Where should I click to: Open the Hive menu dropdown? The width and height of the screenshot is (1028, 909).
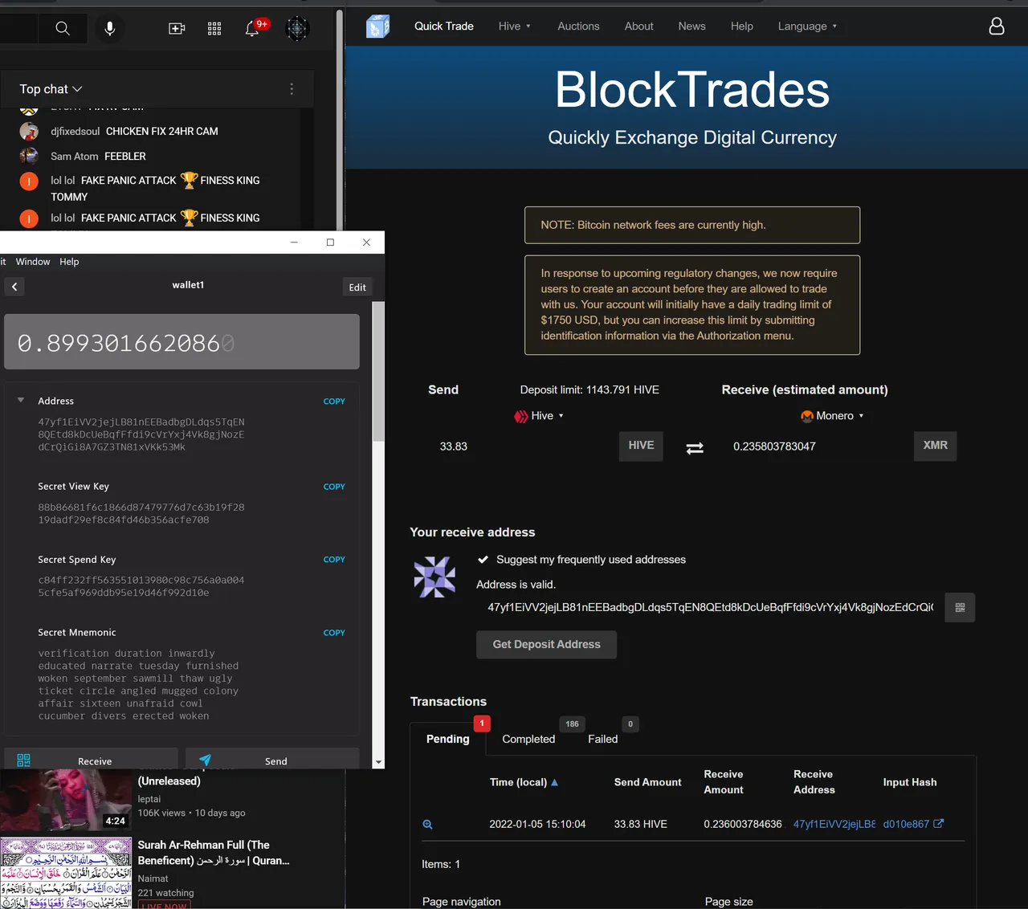pyautogui.click(x=514, y=26)
